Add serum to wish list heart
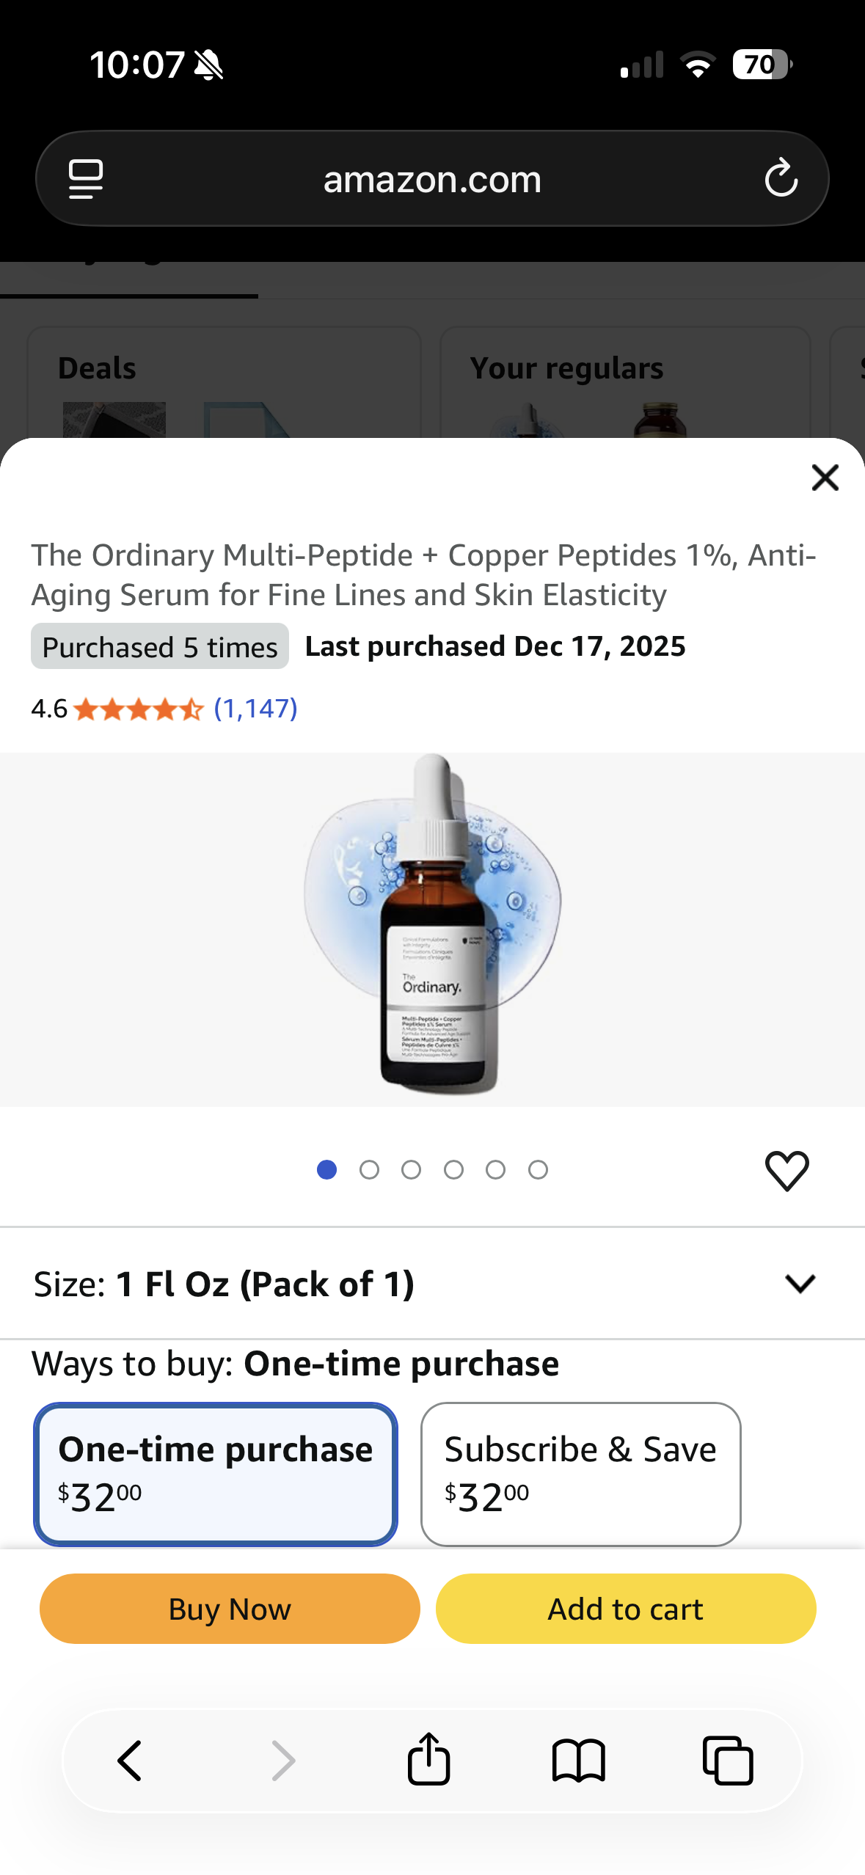865x1875 pixels. click(x=786, y=1170)
